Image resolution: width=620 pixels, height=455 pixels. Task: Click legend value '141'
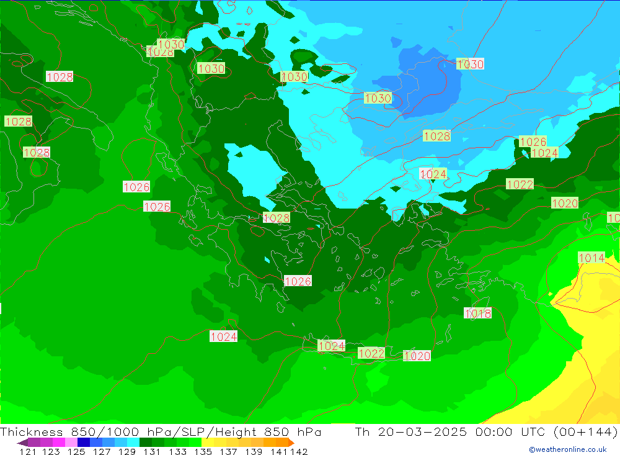click(x=279, y=451)
